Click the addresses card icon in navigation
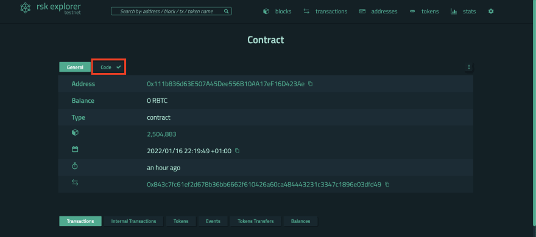This screenshot has height=237, width=536. (362, 12)
